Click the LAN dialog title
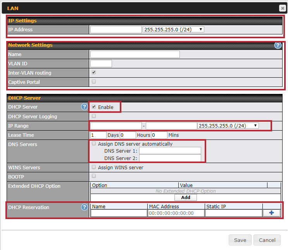 [x=13, y=8]
